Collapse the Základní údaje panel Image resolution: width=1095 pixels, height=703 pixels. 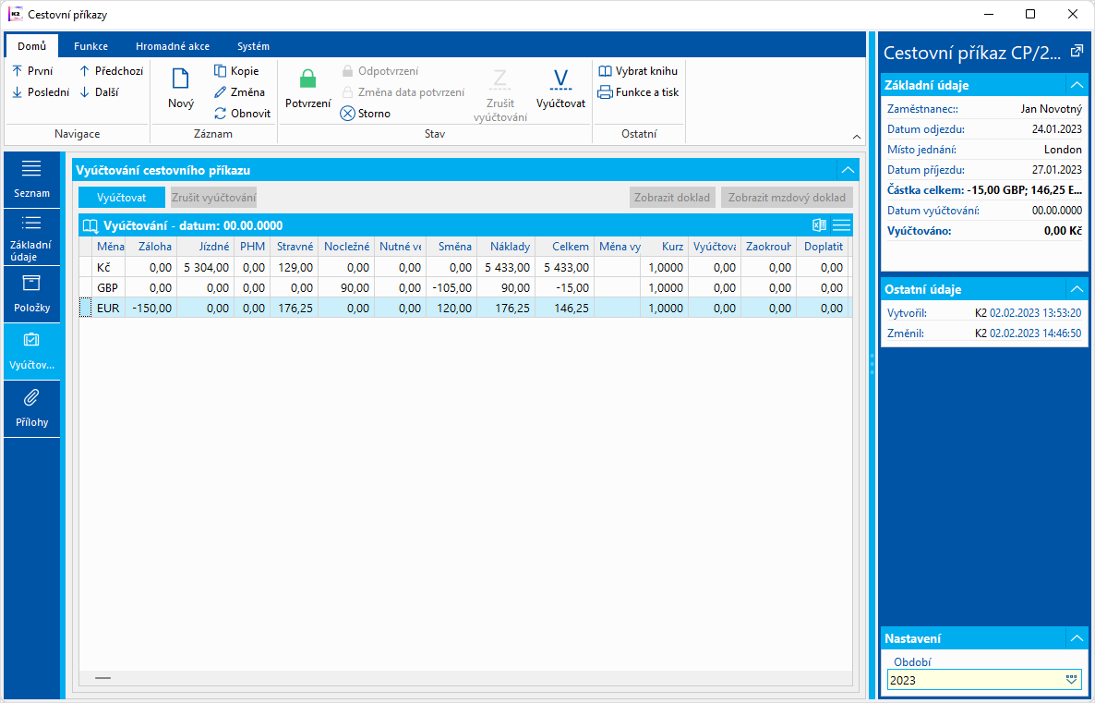click(x=1076, y=85)
